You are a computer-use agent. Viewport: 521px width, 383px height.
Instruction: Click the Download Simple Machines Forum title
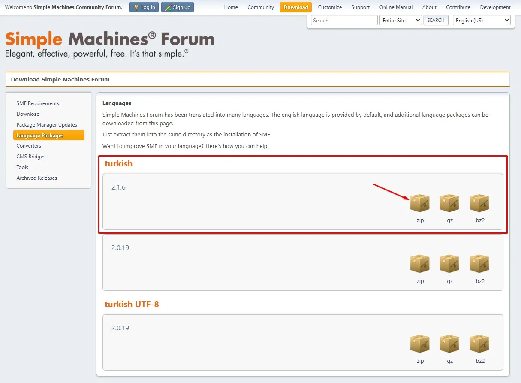tap(60, 79)
